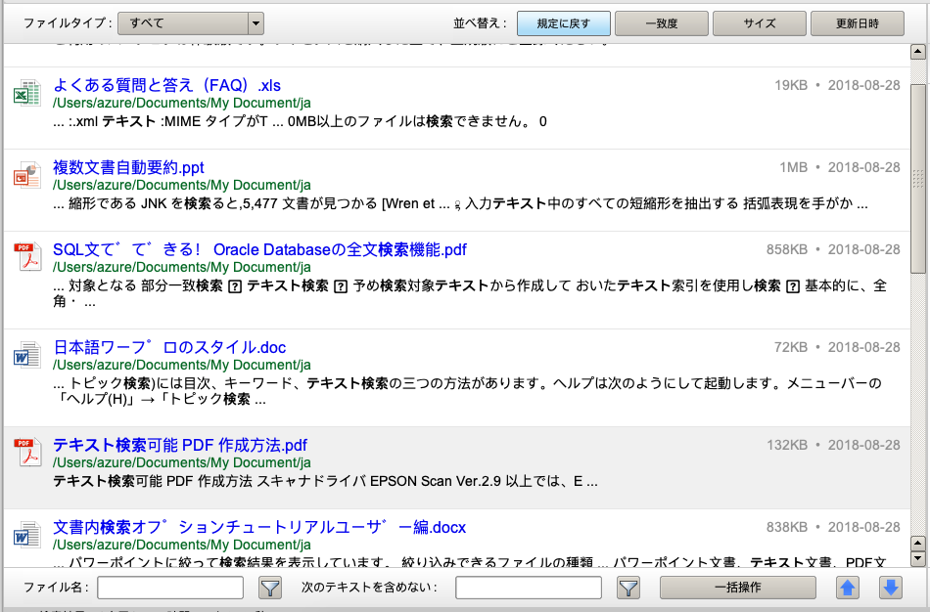Jump to next result with blue down arrow

890,588
